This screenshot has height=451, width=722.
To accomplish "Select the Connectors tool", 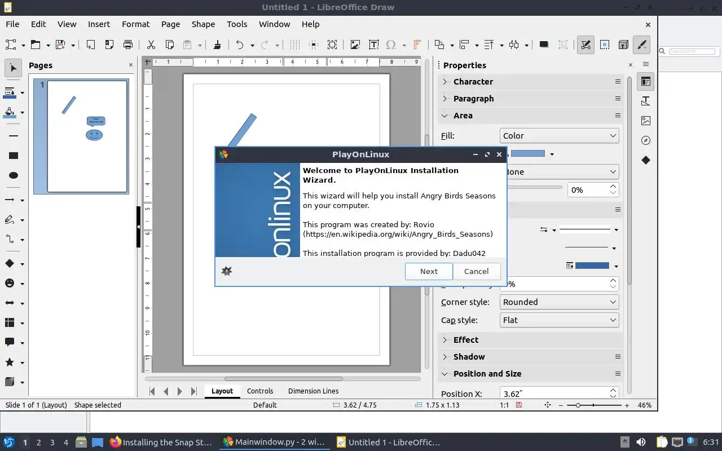I will coord(10,240).
